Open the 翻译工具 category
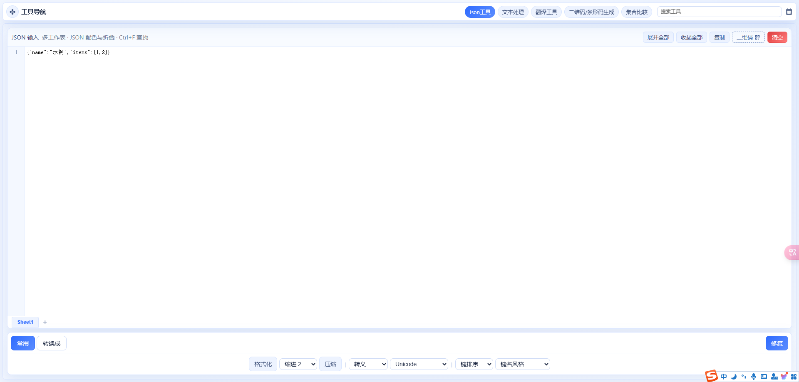 [546, 12]
